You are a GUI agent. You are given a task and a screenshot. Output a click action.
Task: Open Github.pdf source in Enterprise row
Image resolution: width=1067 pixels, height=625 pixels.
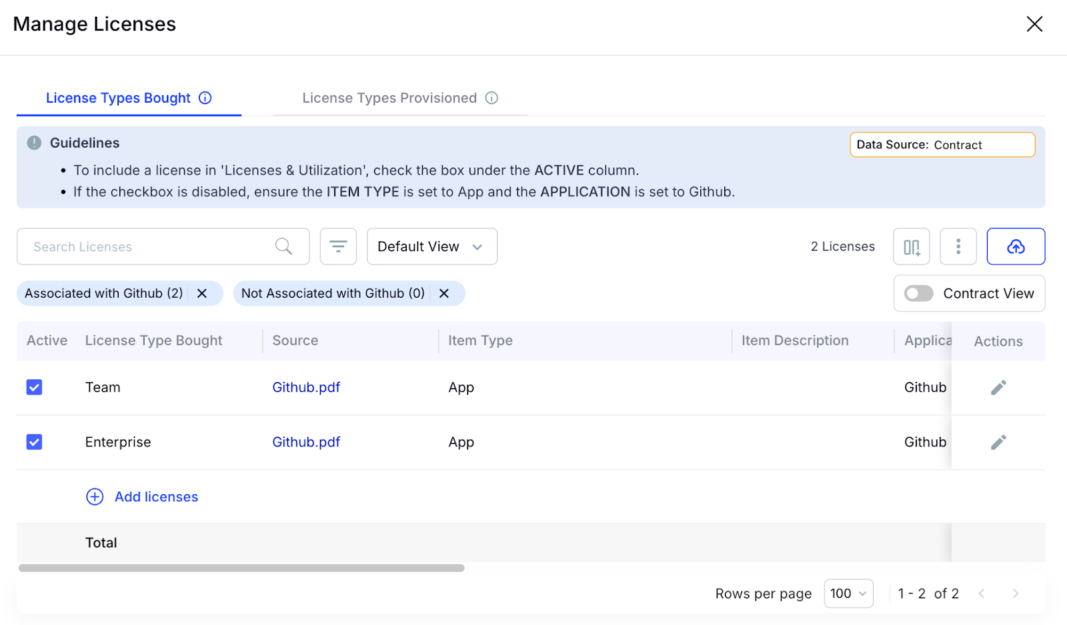point(306,442)
